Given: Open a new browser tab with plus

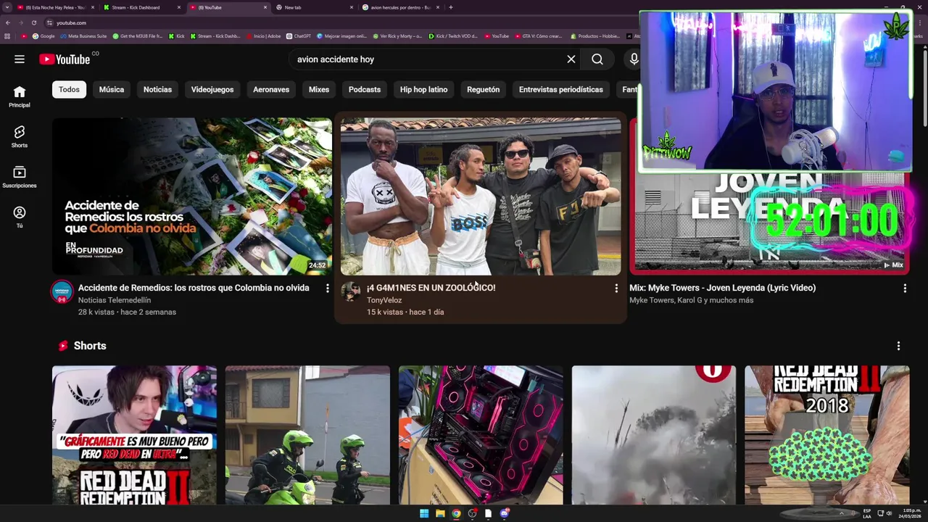Looking at the screenshot, I should pyautogui.click(x=451, y=7).
